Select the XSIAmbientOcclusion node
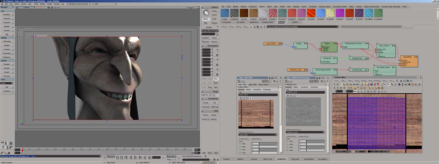Screen dimensions: 439x164 [x=355, y=45]
